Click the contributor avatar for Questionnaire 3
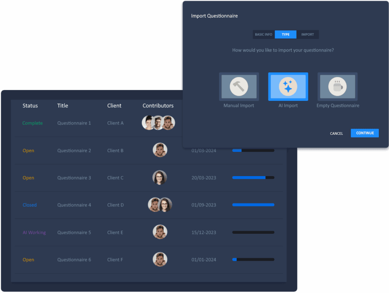 tap(160, 178)
